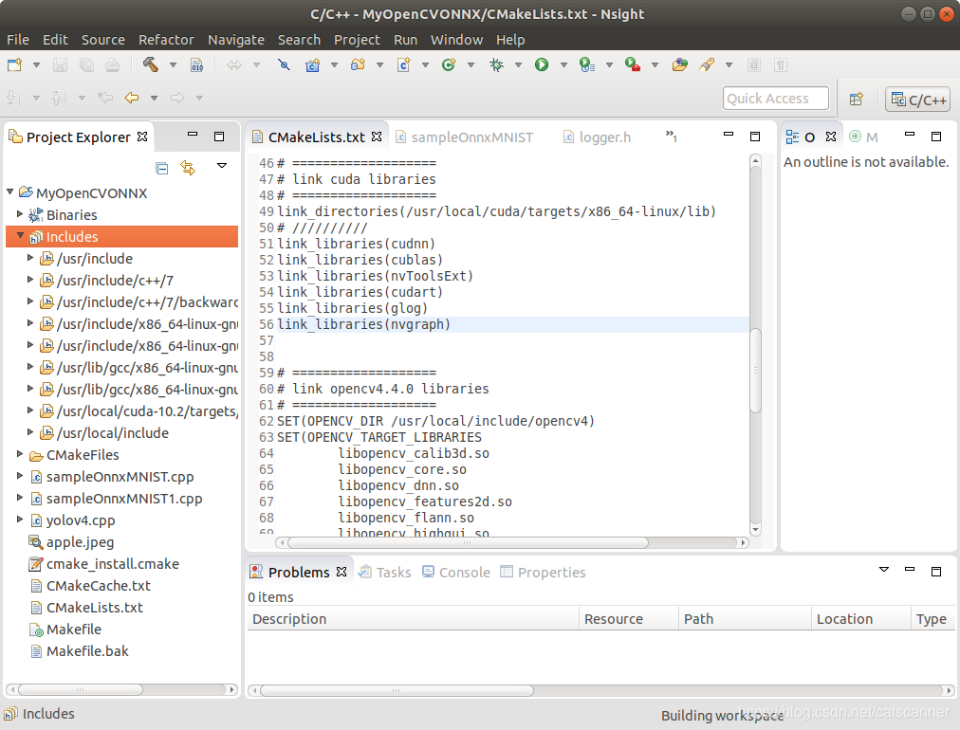960x730 pixels.
Task: Click the Resource column header
Action: tap(629, 619)
